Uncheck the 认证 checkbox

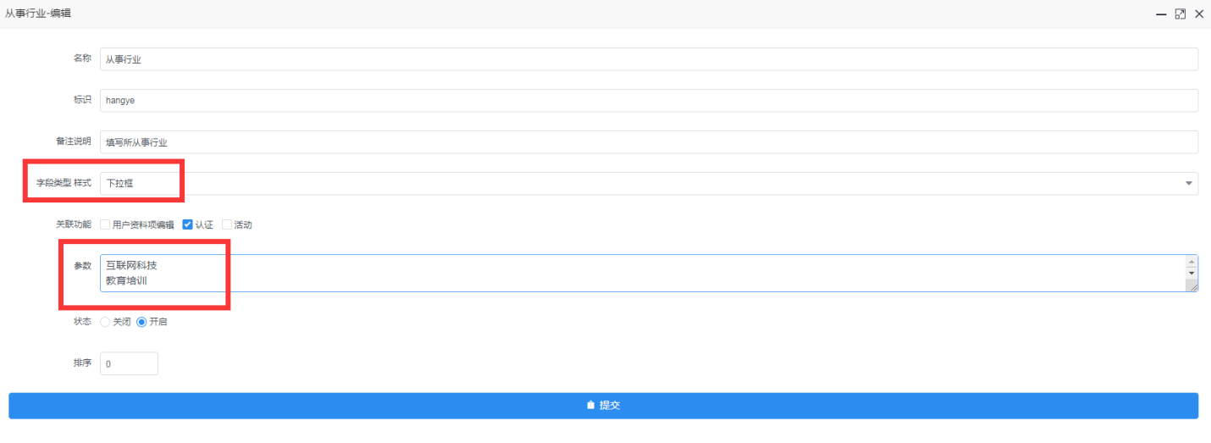[188, 224]
